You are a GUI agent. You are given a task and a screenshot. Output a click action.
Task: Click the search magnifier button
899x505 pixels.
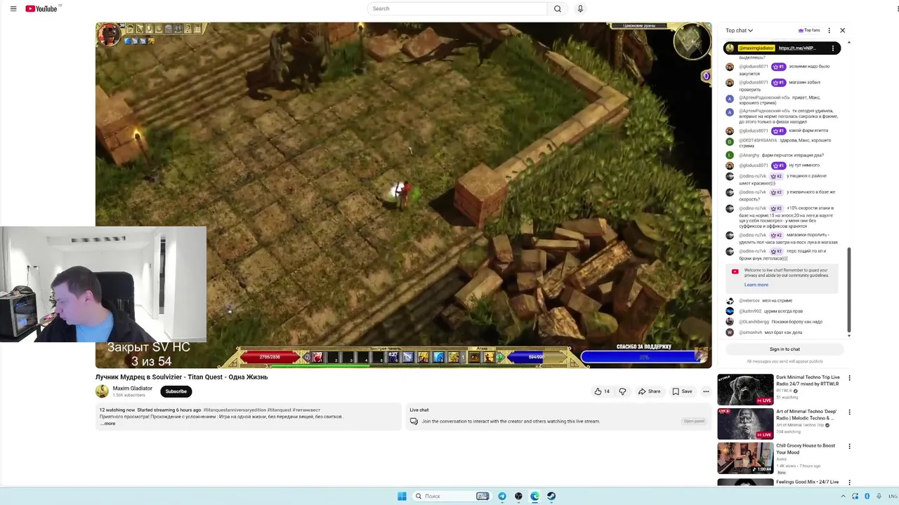point(558,8)
